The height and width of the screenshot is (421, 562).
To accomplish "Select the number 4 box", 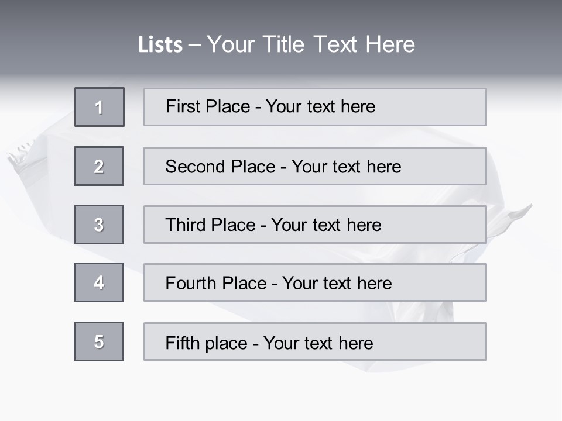I will tap(99, 282).
